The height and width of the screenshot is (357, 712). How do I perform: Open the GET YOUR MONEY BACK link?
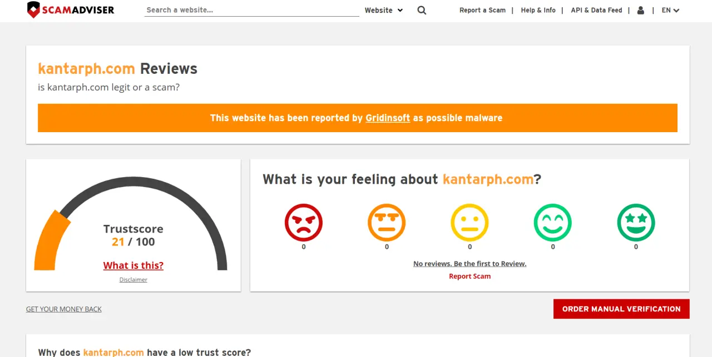[x=64, y=309]
